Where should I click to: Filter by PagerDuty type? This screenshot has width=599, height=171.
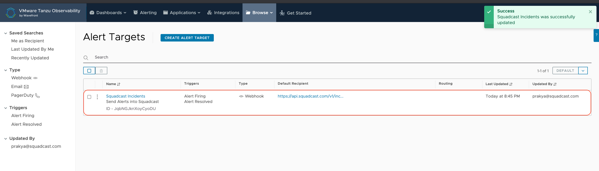[25, 95]
